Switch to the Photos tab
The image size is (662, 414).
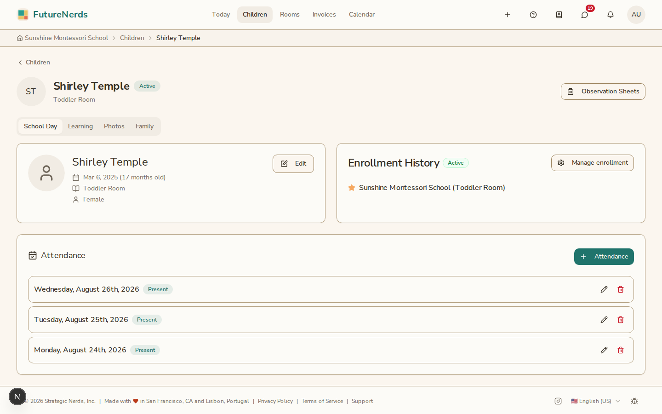[114, 126]
